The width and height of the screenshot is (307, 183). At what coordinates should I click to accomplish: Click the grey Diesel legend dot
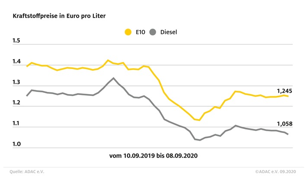point(153,32)
